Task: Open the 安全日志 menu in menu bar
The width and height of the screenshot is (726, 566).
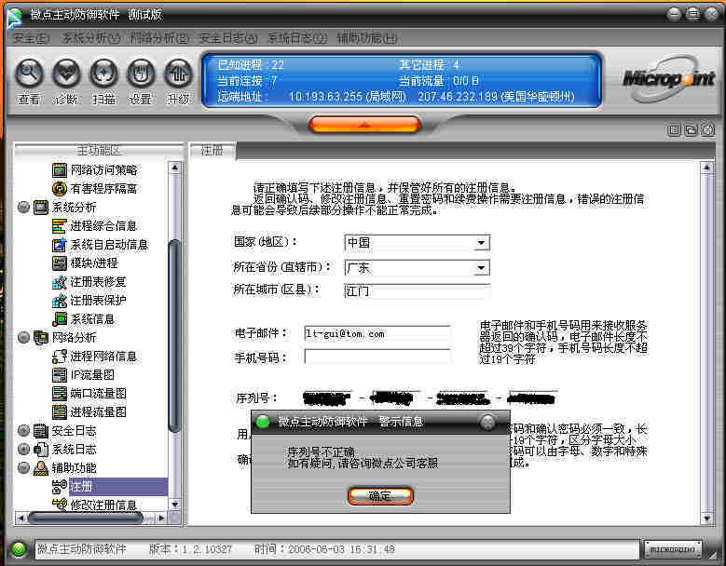Action: [227, 38]
